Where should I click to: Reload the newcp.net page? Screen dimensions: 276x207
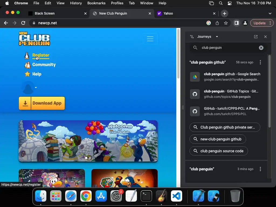[23, 23]
